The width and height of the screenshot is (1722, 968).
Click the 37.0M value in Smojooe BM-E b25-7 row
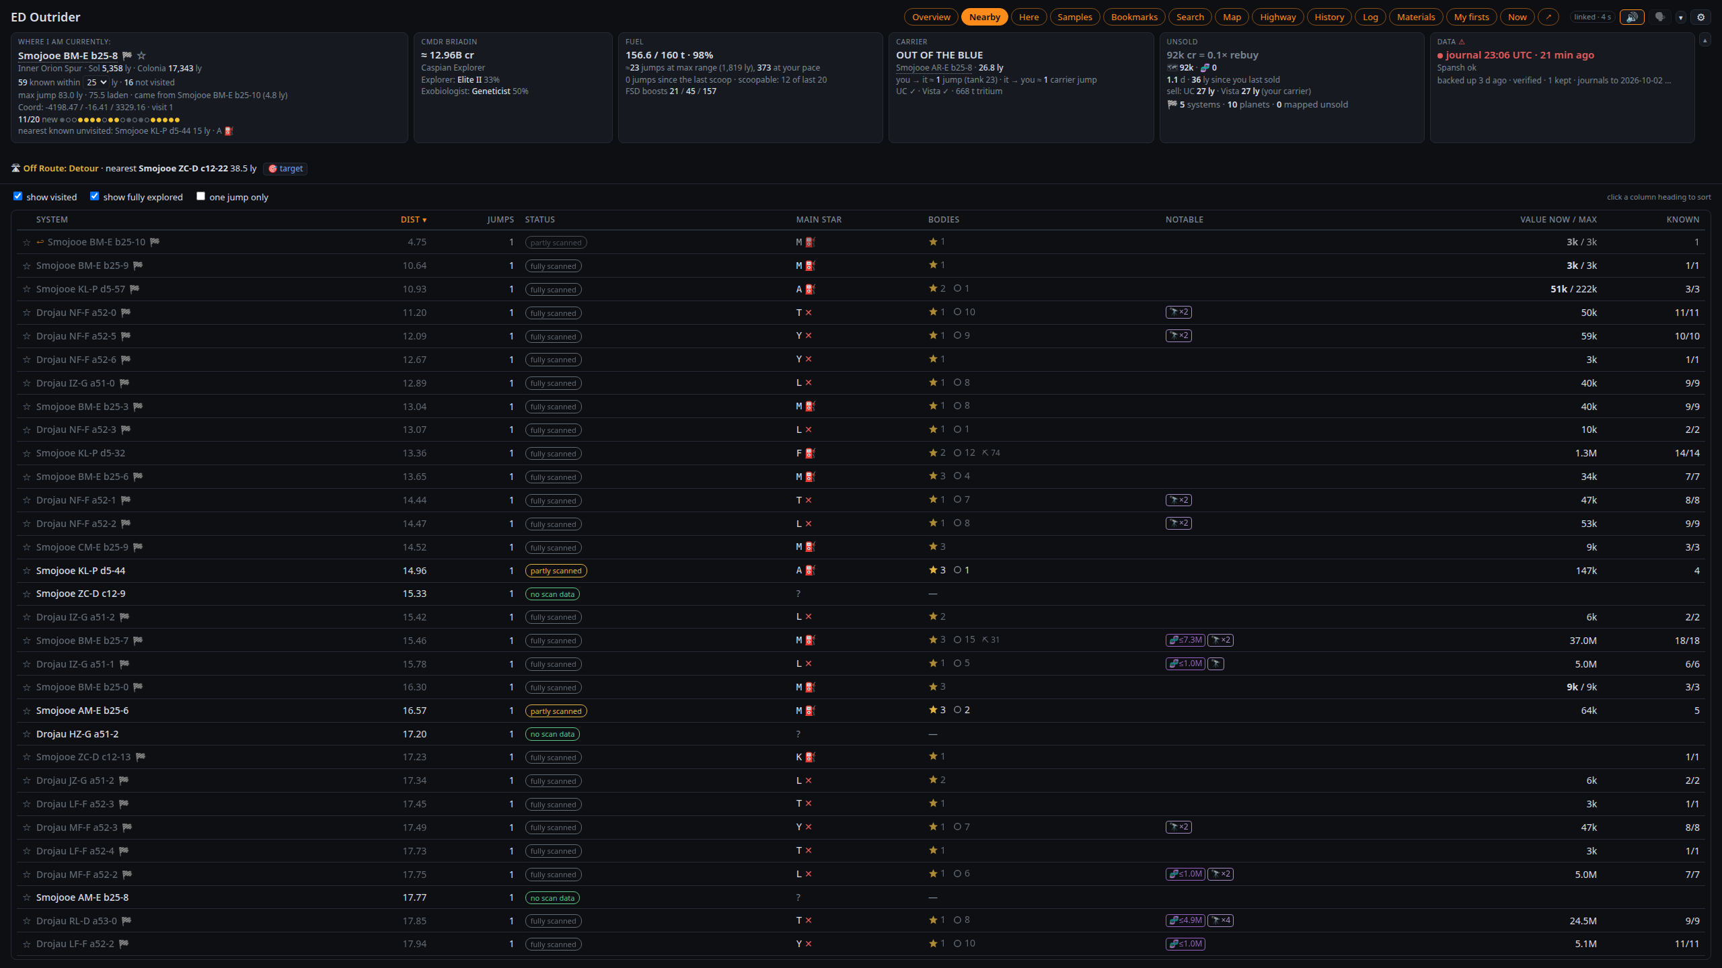1583,641
